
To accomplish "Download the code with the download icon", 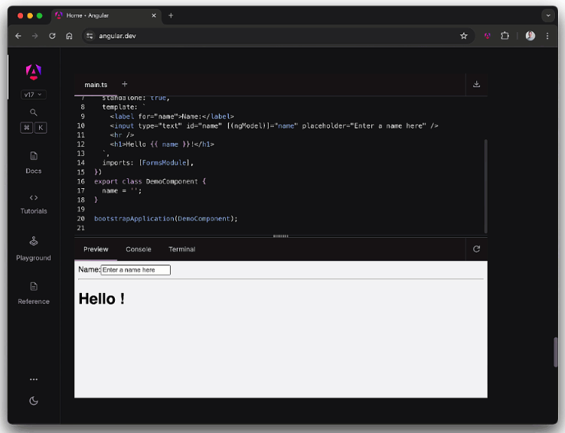I will [476, 84].
